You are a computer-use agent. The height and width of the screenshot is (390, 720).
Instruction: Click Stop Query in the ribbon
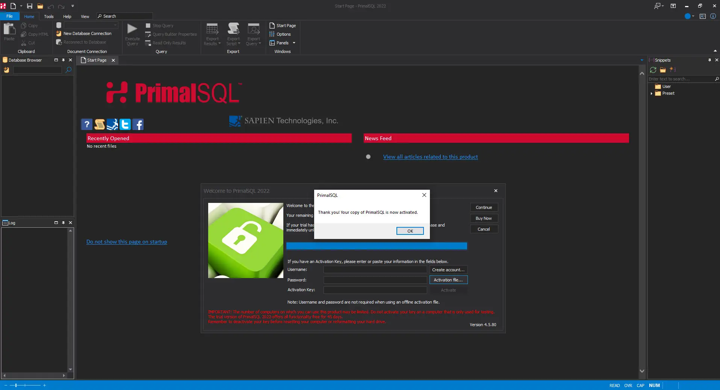159,26
